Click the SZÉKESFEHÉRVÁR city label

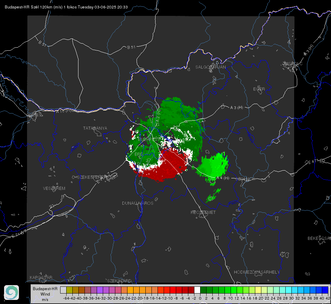96,177
